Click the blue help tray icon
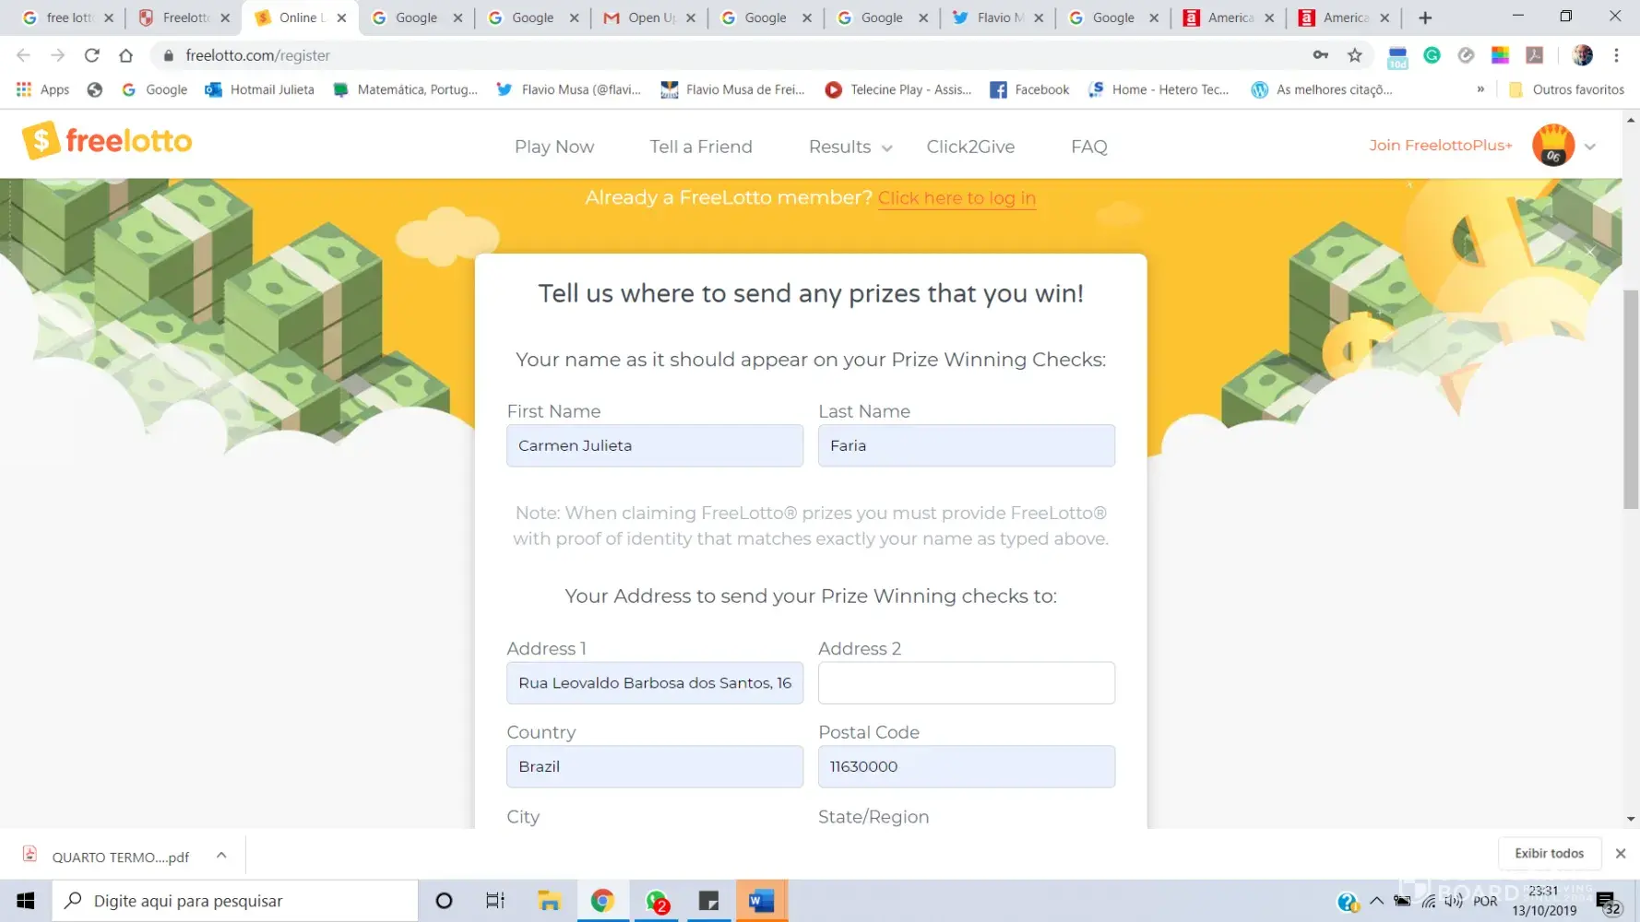The image size is (1640, 922). pos(1348,902)
